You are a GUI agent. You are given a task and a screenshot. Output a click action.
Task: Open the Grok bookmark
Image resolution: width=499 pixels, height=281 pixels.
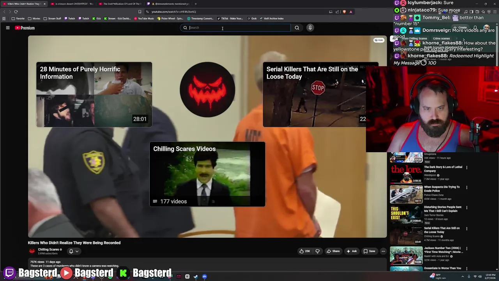pyautogui.click(x=252, y=18)
